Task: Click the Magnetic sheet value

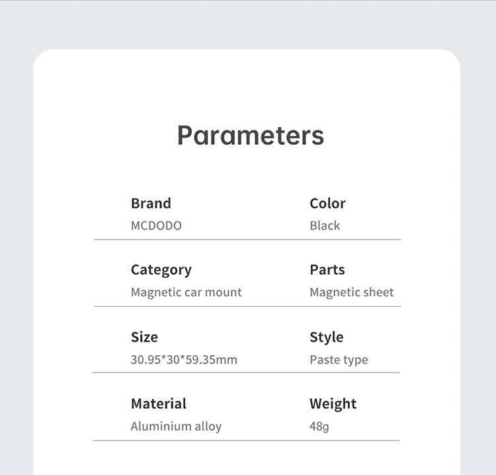Action: (352, 292)
